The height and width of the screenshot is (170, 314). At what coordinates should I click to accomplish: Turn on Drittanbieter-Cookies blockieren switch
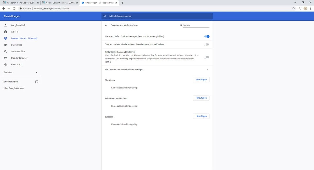[x=207, y=57]
